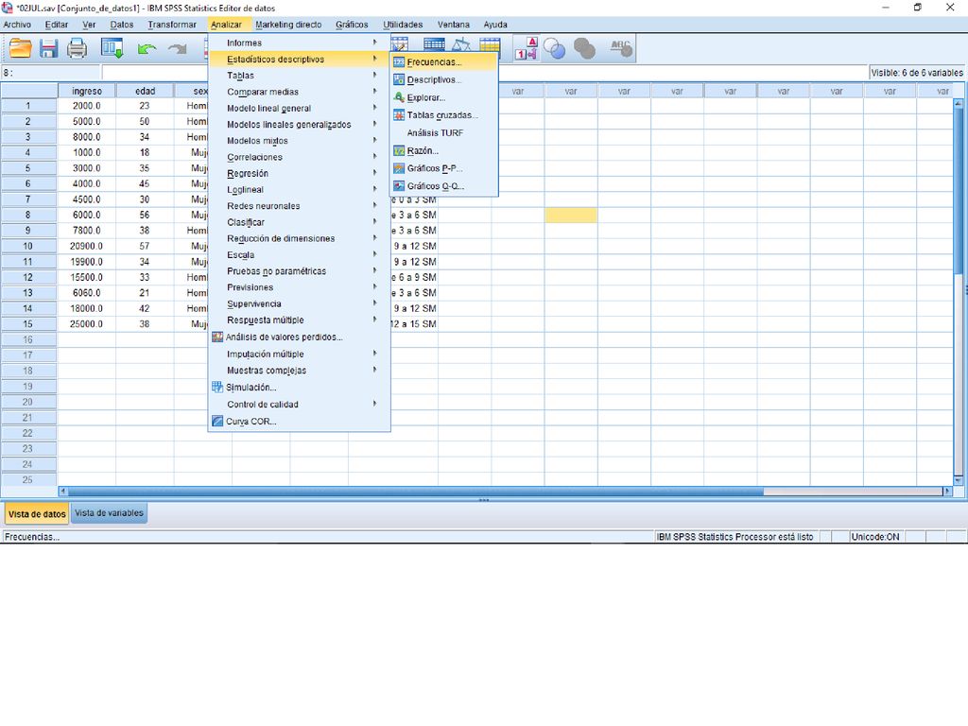Select Explorar from the descriptive statistics submenu
The width and height of the screenshot is (968, 726).
click(444, 97)
